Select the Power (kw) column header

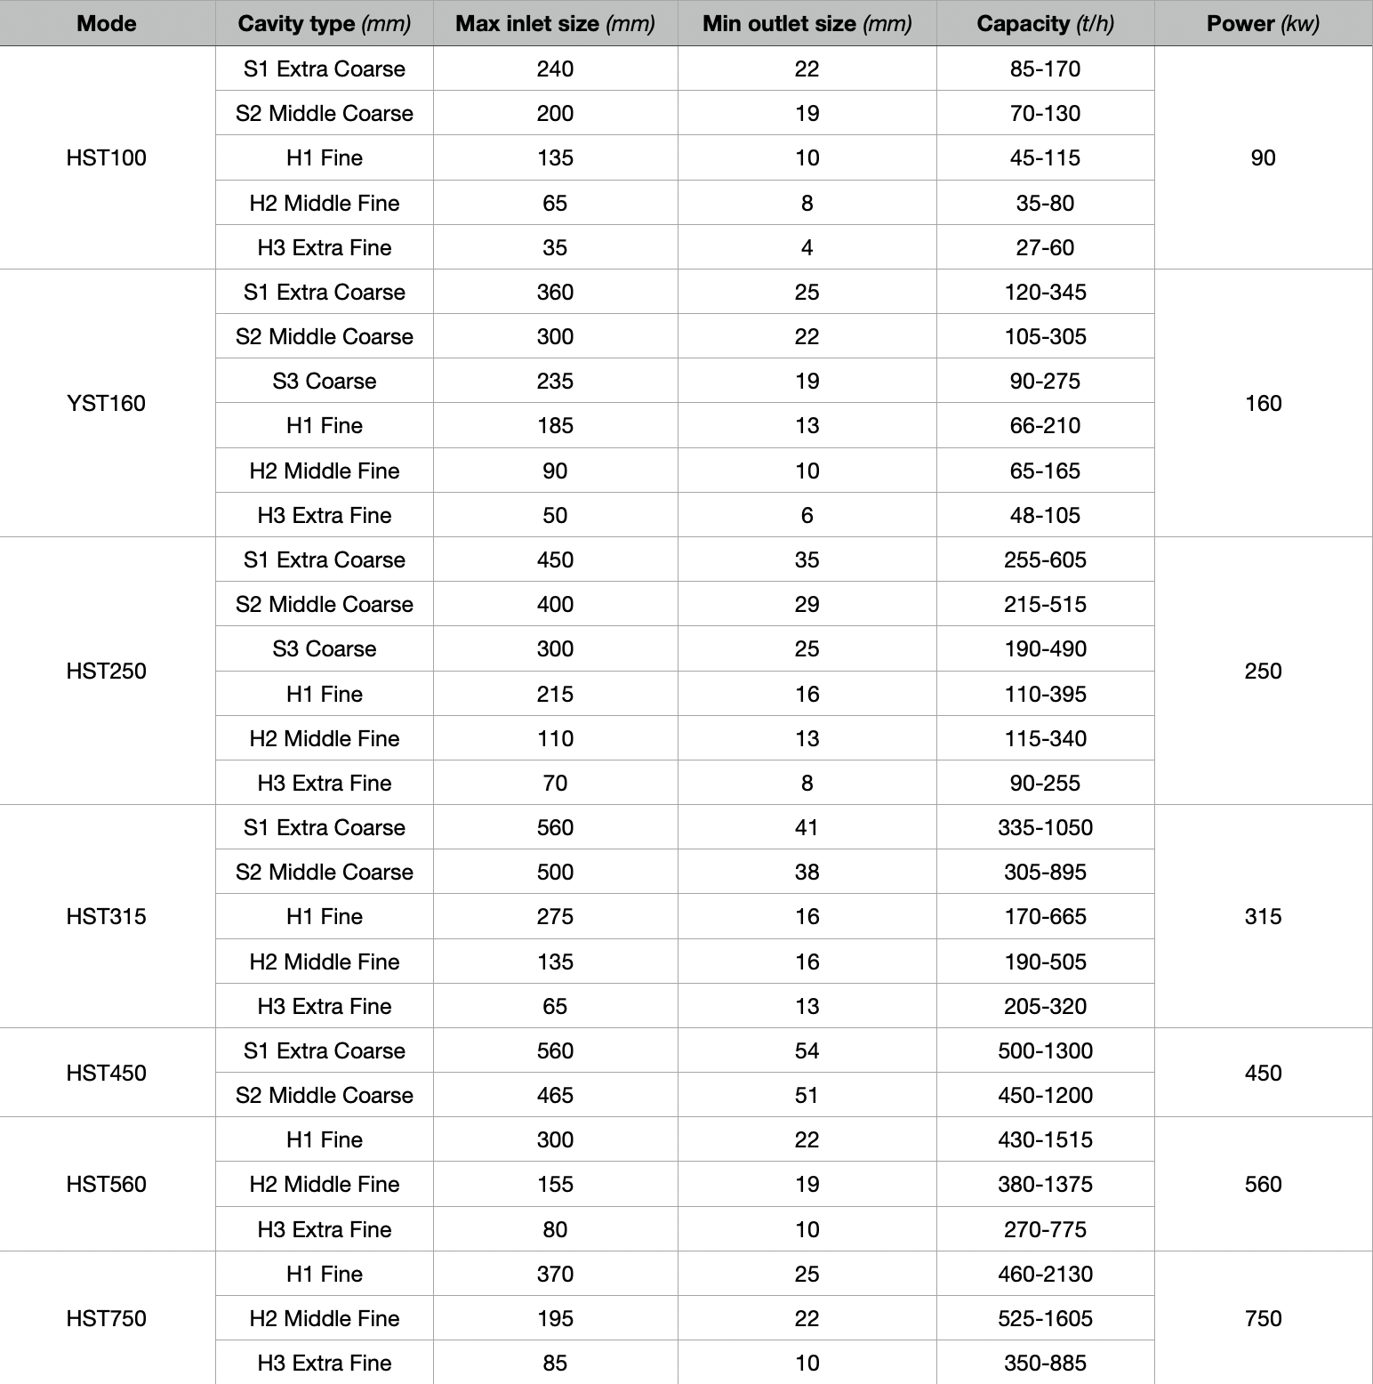[1263, 23]
